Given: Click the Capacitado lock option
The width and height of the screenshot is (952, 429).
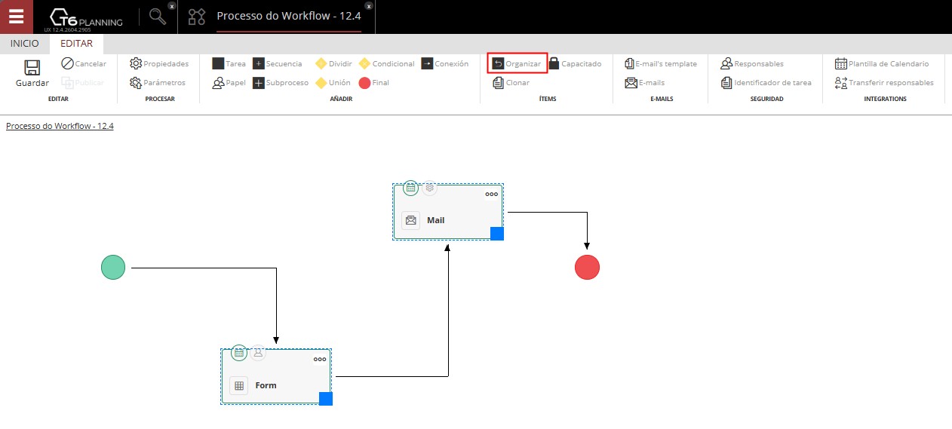Looking at the screenshot, I should pos(575,64).
